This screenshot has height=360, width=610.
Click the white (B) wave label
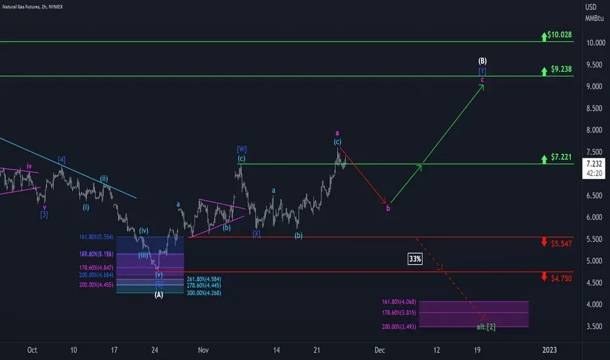482,61
